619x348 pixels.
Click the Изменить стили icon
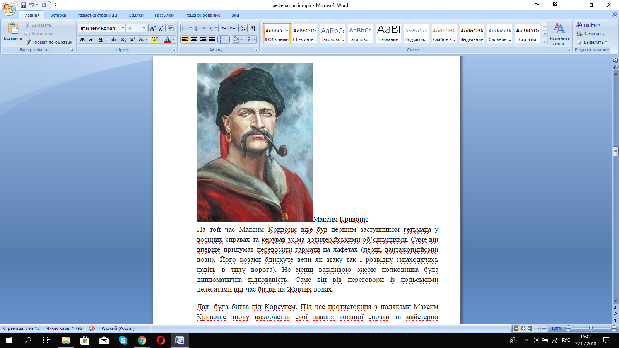(559, 34)
